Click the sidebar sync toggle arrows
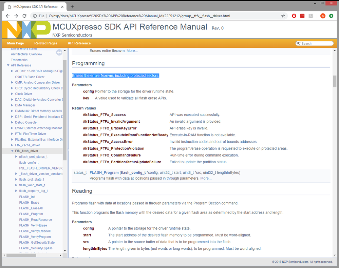This screenshot has height=268, width=339. (59, 53)
